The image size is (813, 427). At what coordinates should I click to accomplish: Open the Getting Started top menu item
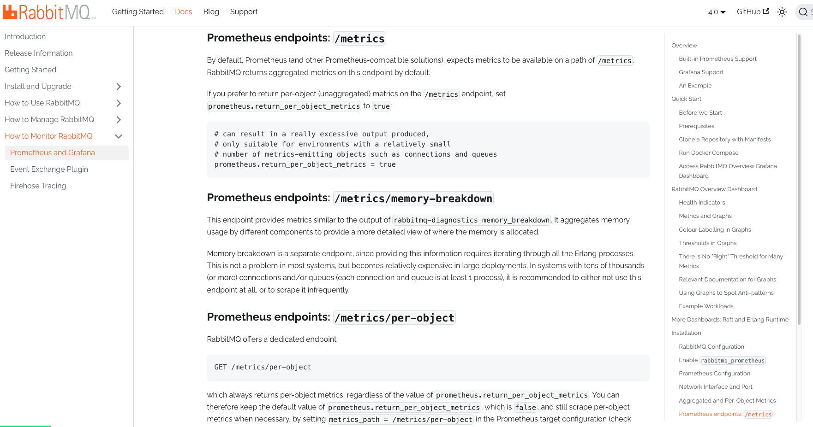(x=137, y=12)
